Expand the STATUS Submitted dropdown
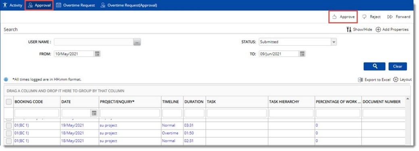 334,42
